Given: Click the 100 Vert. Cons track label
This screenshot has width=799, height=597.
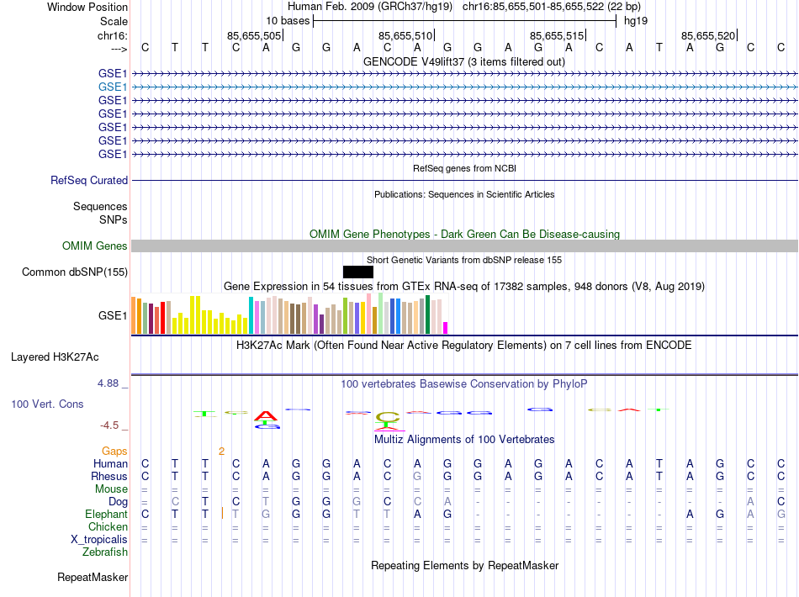Looking at the screenshot, I should pos(47,404).
